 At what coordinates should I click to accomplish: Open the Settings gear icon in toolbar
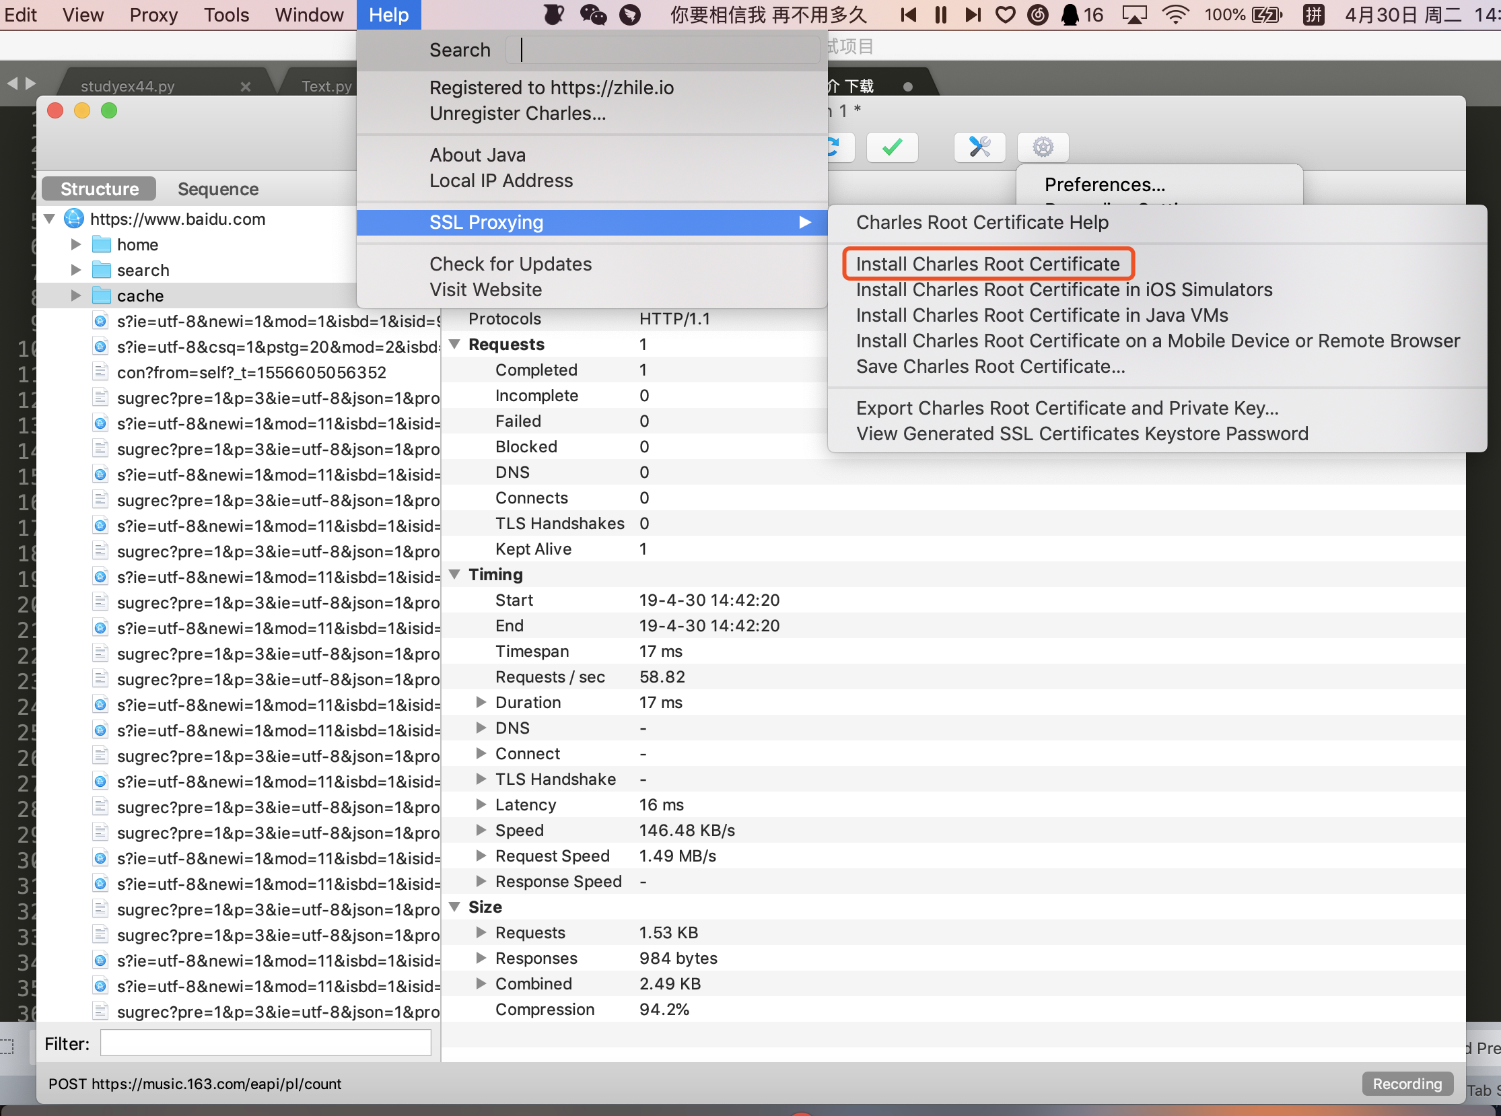[x=1043, y=147]
